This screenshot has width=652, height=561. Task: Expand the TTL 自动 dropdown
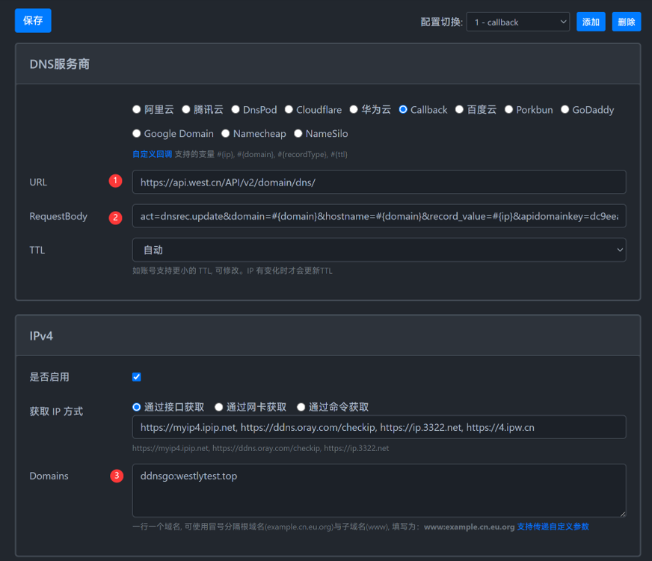pos(379,250)
